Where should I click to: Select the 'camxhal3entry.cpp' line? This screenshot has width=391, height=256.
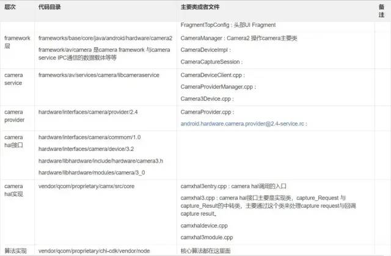[233, 186]
